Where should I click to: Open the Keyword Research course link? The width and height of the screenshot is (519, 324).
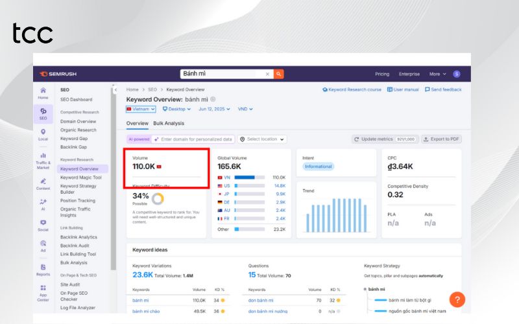click(352, 89)
